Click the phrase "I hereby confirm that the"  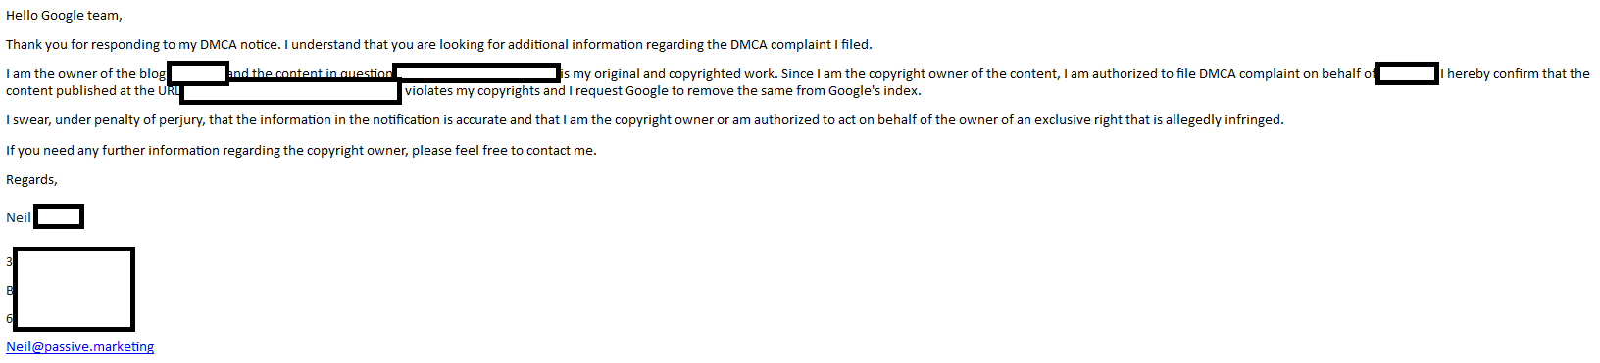[1515, 73]
